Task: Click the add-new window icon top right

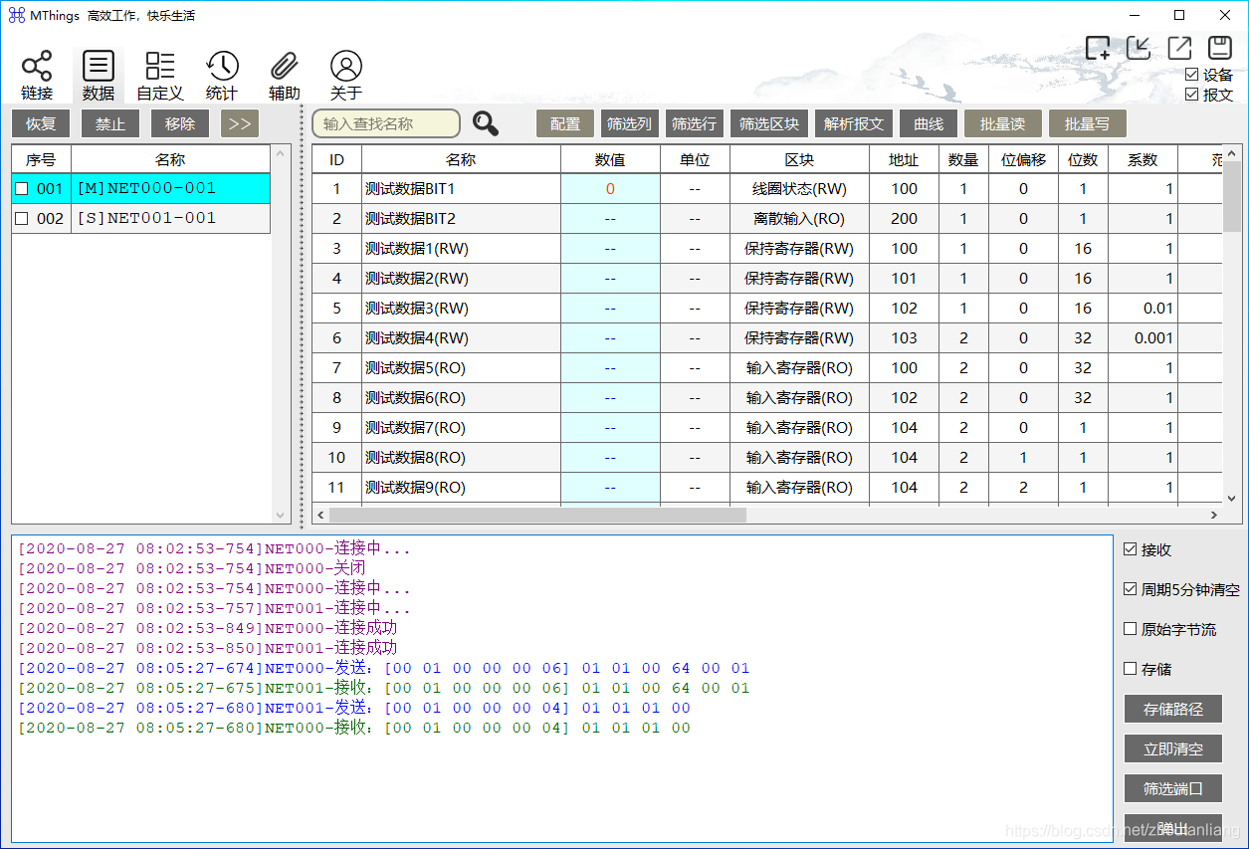Action: pyautogui.click(x=1098, y=47)
